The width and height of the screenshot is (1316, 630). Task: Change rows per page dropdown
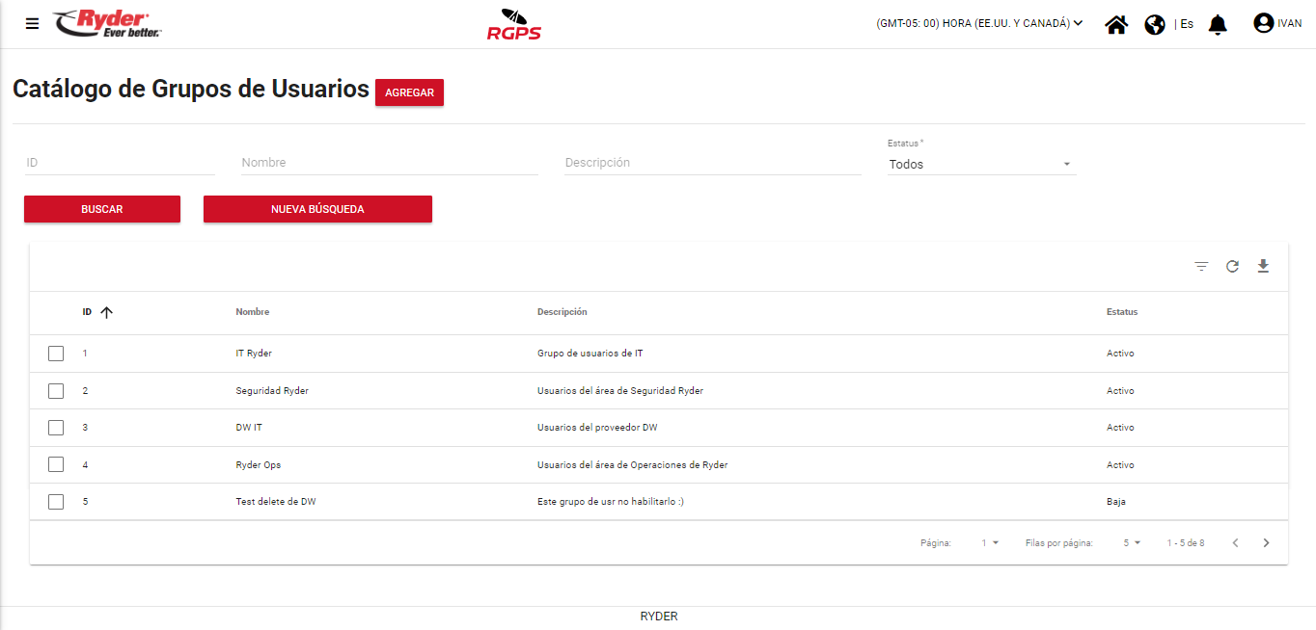pyautogui.click(x=1132, y=543)
